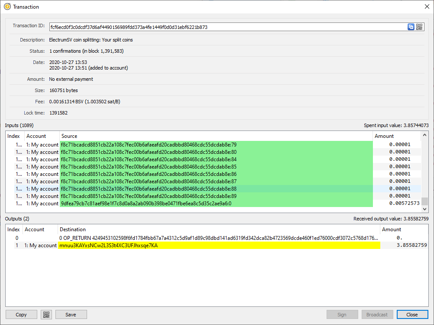Close the Transaction dialog
Image resolution: width=434 pixels, height=325 pixels.
pyautogui.click(x=412, y=314)
